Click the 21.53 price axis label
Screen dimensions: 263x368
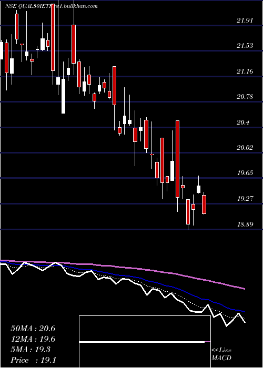245,46
